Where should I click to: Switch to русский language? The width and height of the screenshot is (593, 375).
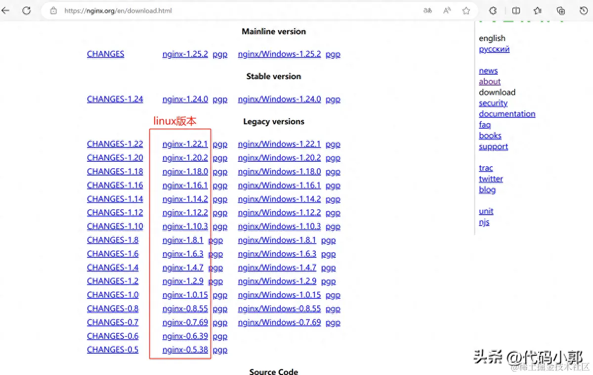click(x=494, y=49)
